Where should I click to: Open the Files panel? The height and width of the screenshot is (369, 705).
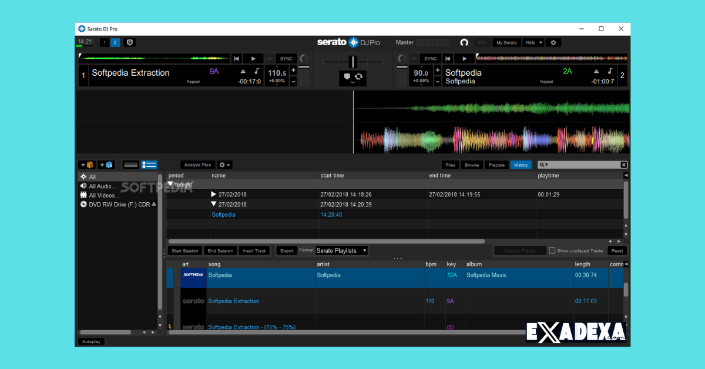[x=450, y=165]
